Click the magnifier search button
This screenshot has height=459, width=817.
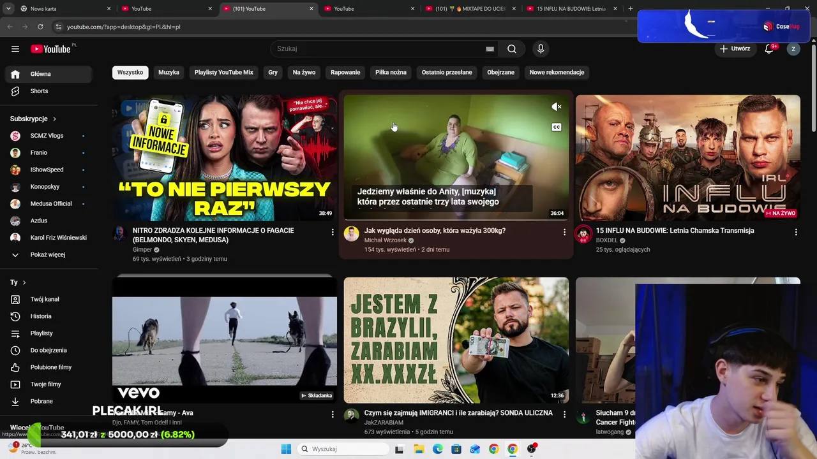pos(512,49)
